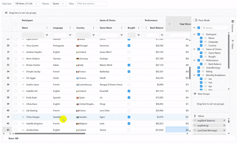Uncheck the Country column visibility checkbox
Viewport: 237px width, 144px height.
(201, 45)
